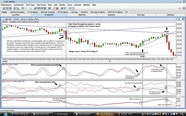Click the green chart icon beside the crosshair

coord(18,8)
